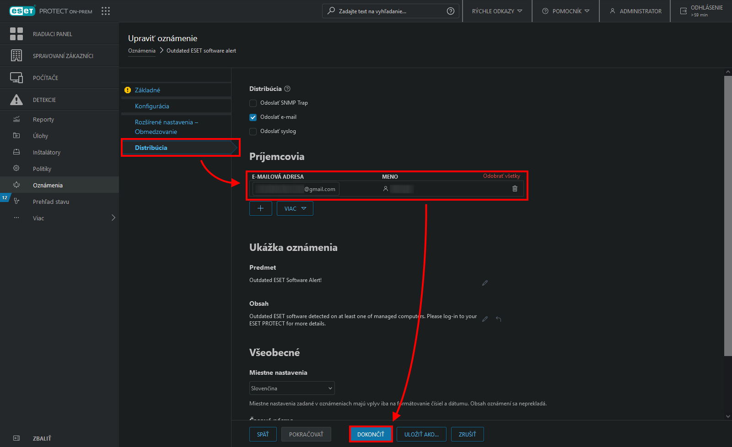Click the SPÄŤ button

[263, 434]
